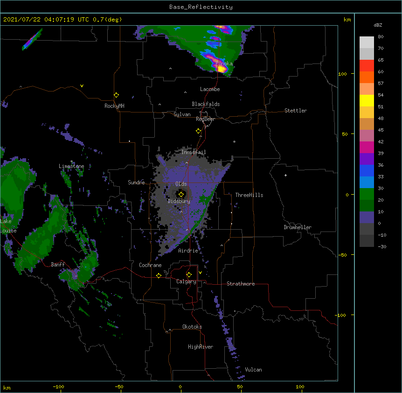Click the RedDeer city label
Image resolution: width=402 pixels, height=393 pixels.
(x=205, y=119)
